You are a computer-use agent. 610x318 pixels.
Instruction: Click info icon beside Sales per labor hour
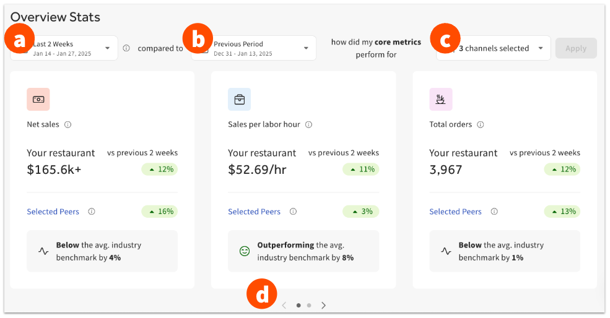[x=308, y=124]
